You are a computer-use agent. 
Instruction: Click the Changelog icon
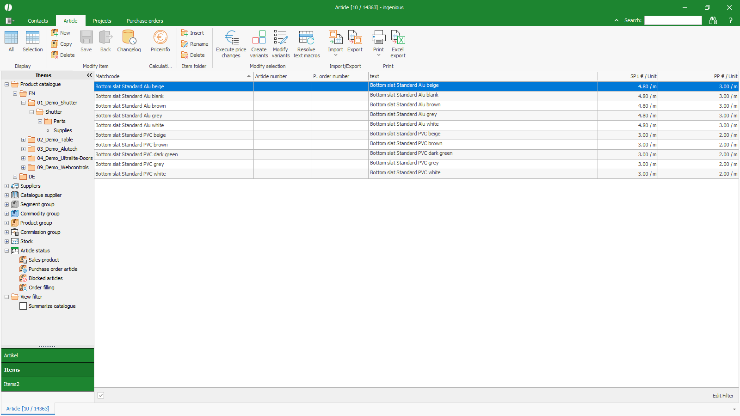pos(129,37)
